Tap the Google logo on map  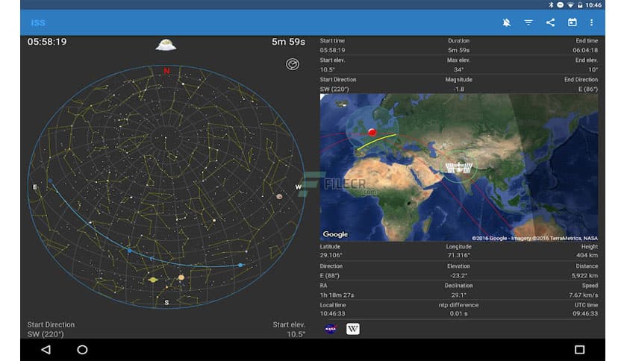(x=335, y=234)
